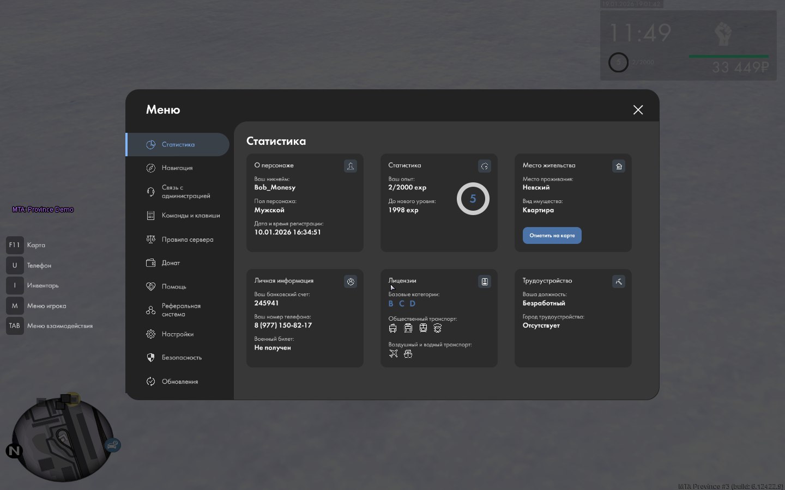Click the Безопасность shield icon
This screenshot has width=785, height=490.
(x=151, y=358)
